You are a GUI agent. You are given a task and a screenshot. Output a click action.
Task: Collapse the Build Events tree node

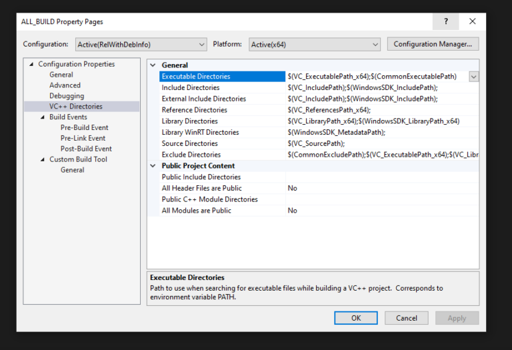[x=43, y=117]
